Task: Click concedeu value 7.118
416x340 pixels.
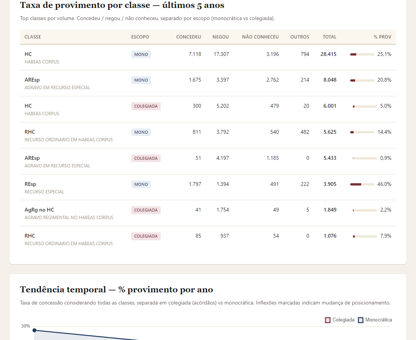Action: click(x=195, y=54)
